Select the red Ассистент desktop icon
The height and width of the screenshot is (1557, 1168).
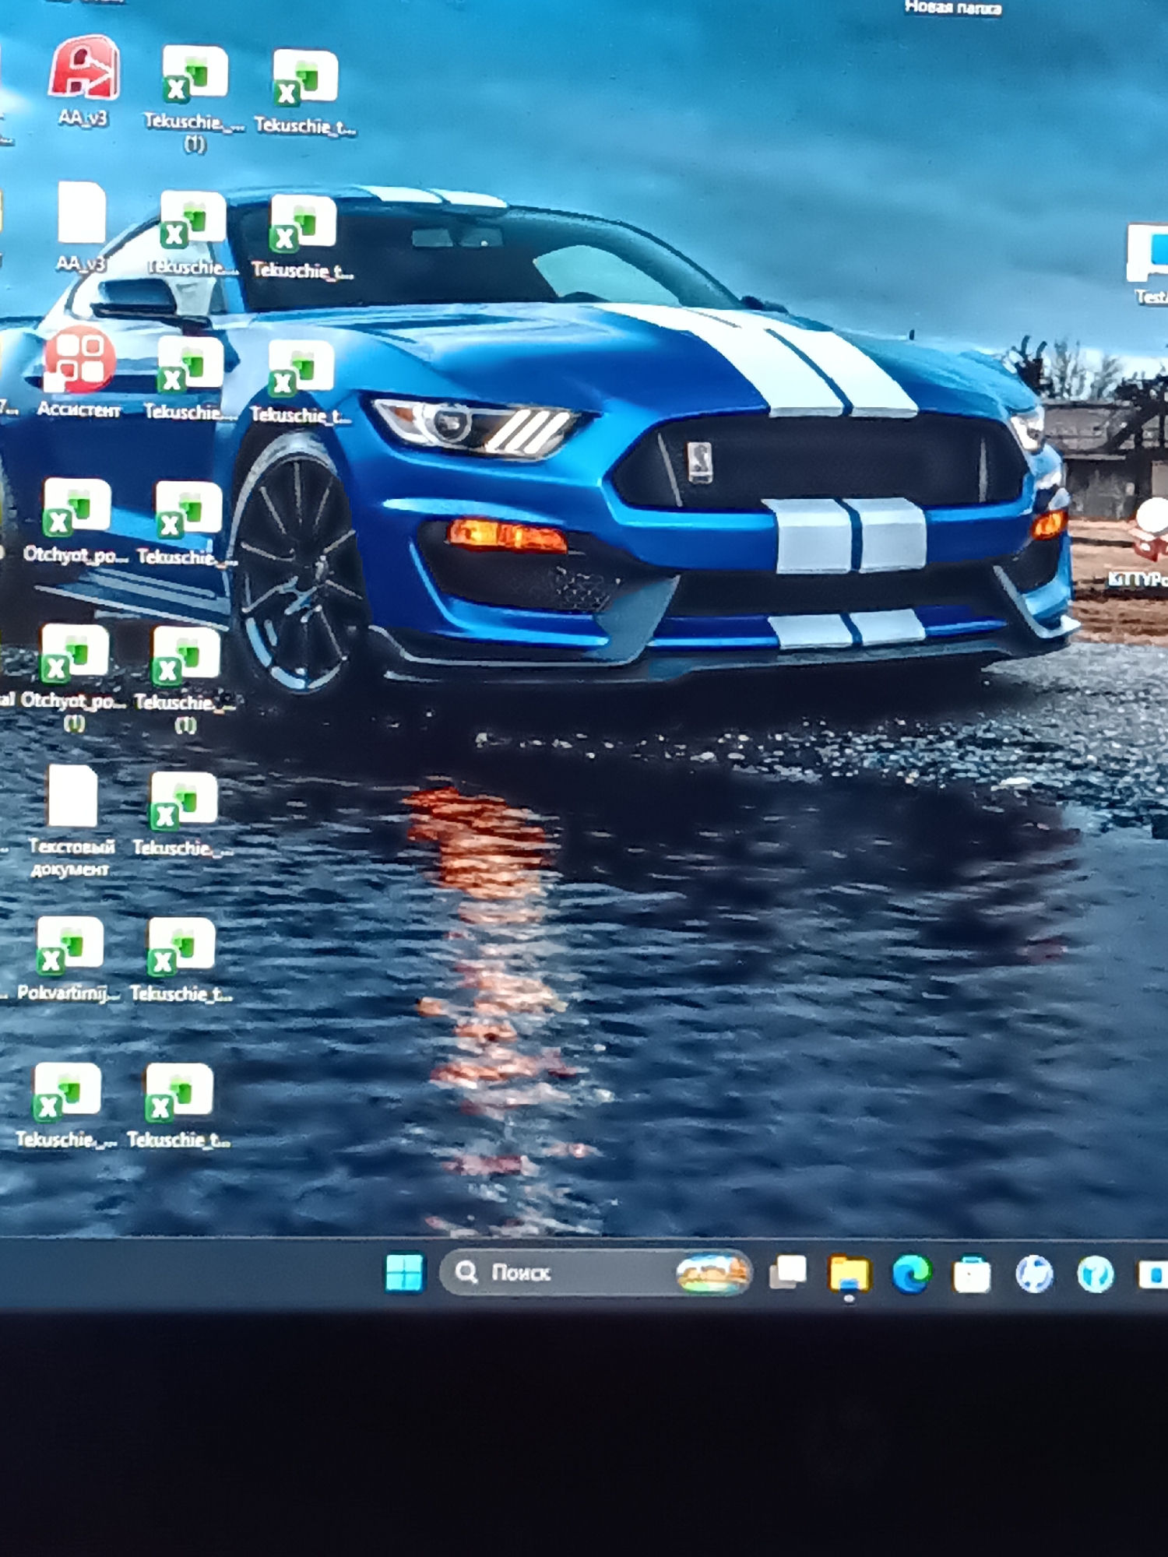click(79, 361)
